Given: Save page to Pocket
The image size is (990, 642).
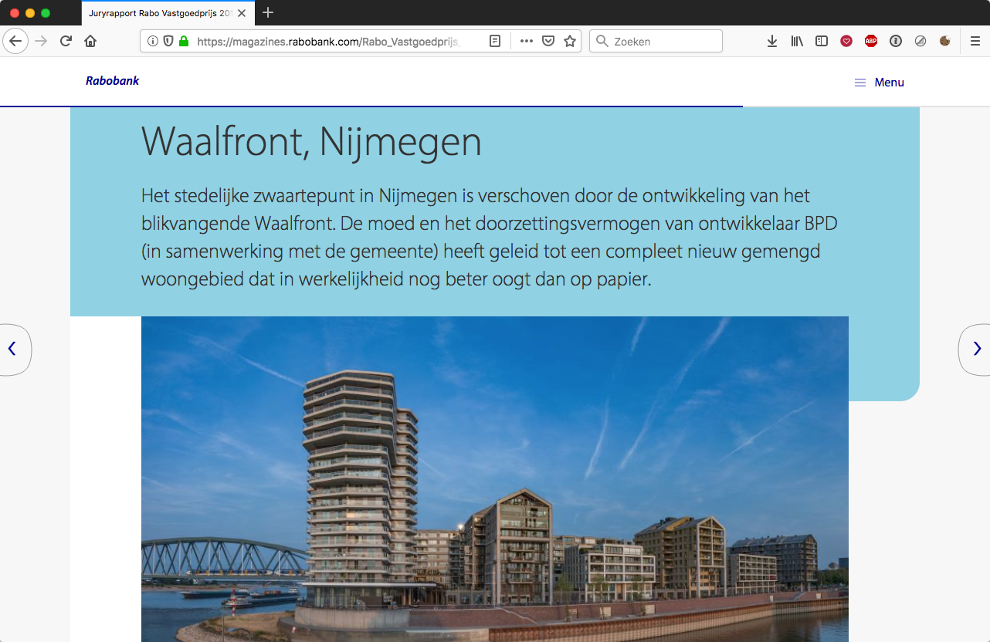Looking at the screenshot, I should [x=548, y=41].
